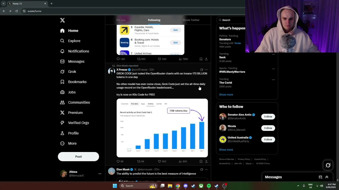
Task: Share the X Freeze Grok Code post
Action: pos(206,161)
